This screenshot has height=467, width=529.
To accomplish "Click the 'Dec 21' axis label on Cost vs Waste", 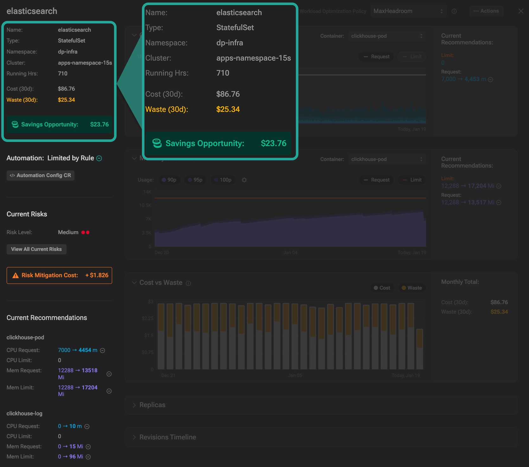I will pos(168,376).
